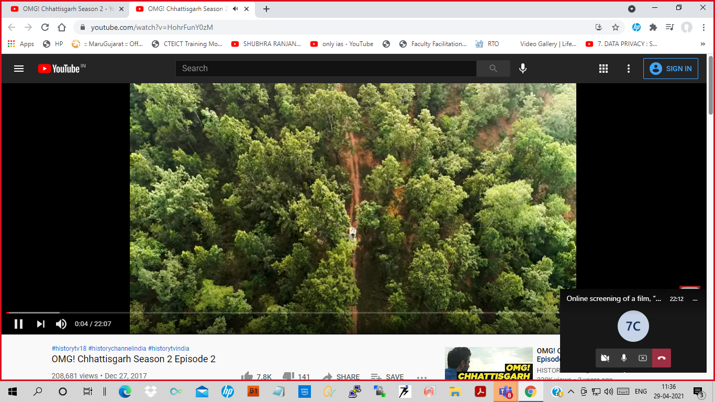
Task: Select the second OMG! Chhattisgarh tab
Action: point(187,9)
